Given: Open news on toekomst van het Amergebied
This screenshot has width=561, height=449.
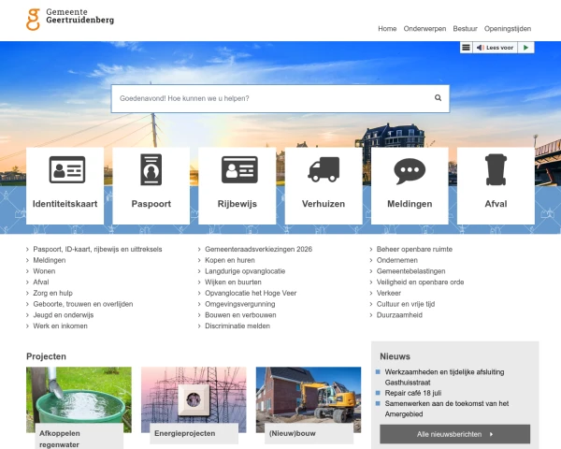Looking at the screenshot, I should (x=447, y=409).
